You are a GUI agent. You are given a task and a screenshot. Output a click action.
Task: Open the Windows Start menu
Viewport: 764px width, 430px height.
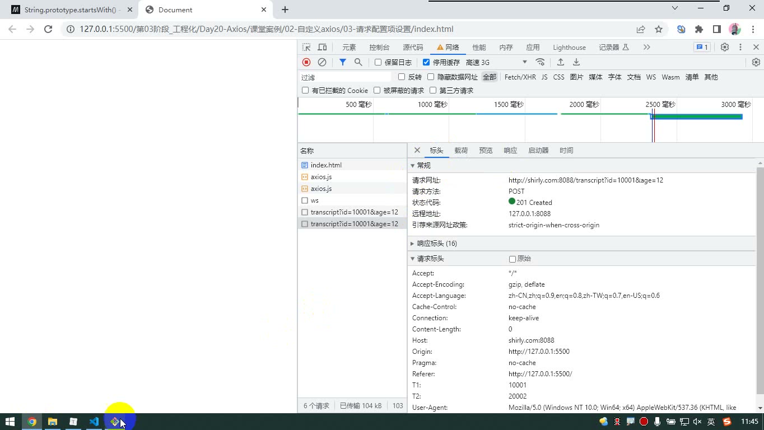10,422
